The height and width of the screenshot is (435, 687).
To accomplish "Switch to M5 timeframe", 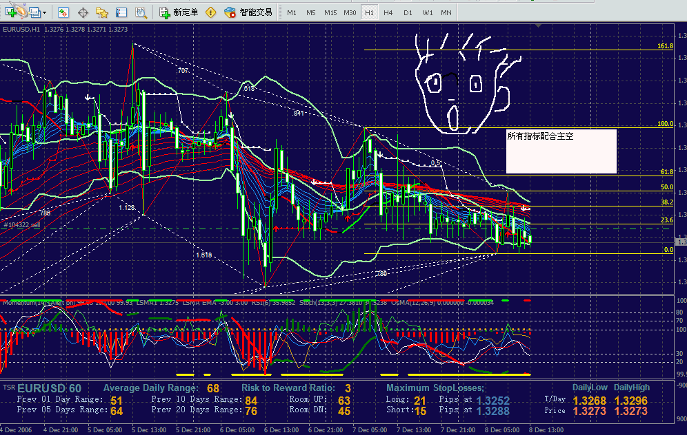I will [311, 12].
